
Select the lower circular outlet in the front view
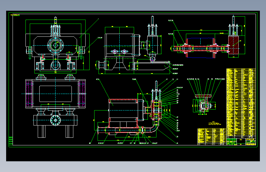(x=56, y=65)
